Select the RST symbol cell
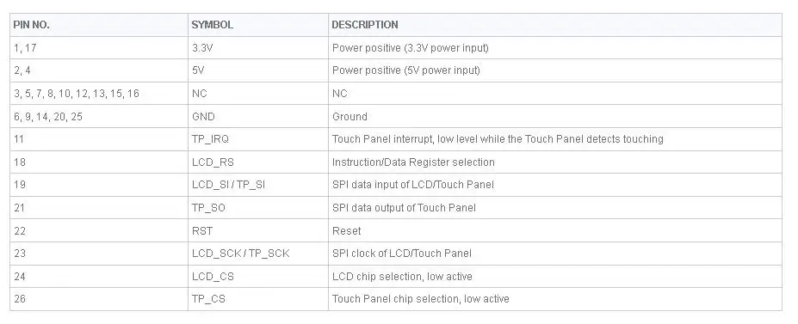 pyautogui.click(x=258, y=230)
